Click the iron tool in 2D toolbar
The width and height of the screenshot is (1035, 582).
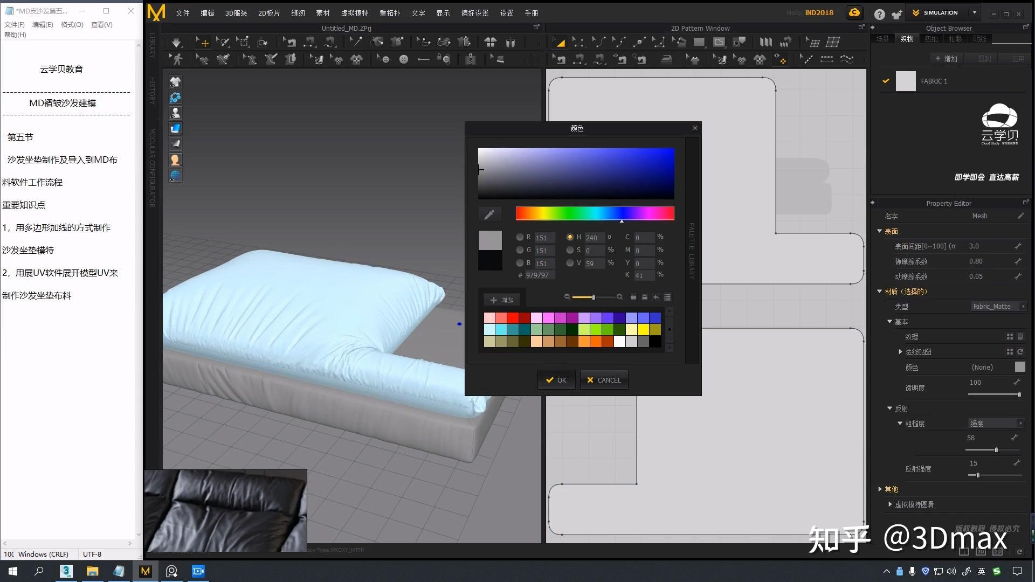[x=666, y=59]
